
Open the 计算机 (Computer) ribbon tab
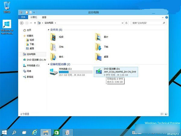[x=34, y=17]
